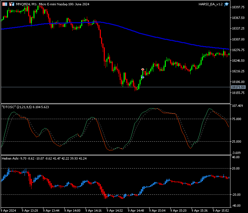Click the 9 Apr 14:00 time label
This screenshot has height=213, width=248.
(72, 211)
